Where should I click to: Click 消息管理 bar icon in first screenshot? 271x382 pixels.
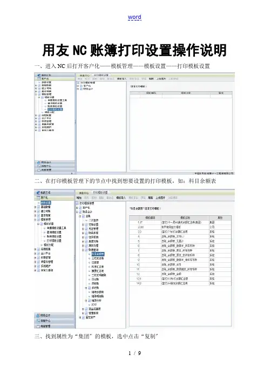[38, 170]
